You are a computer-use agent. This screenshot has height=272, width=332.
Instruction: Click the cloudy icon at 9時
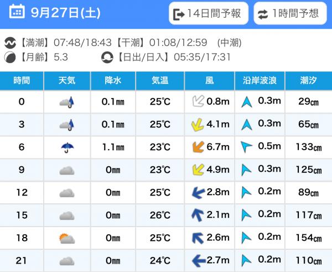coord(67,170)
